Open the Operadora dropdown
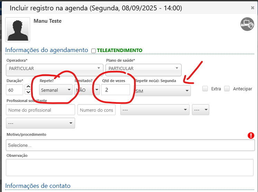This screenshot has width=258, height=192. pyautogui.click(x=55, y=70)
